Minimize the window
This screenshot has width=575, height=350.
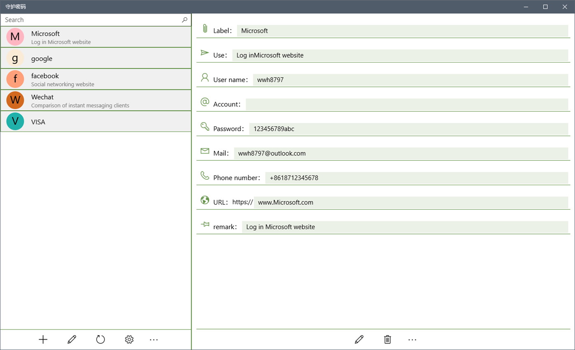click(x=526, y=7)
